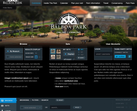Open the Commons nav tab
This screenshot has height=111, width=137.
click(36, 3)
